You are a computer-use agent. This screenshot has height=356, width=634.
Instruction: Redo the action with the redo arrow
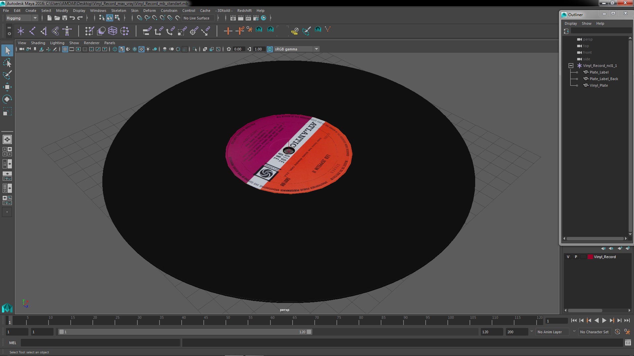coord(80,18)
